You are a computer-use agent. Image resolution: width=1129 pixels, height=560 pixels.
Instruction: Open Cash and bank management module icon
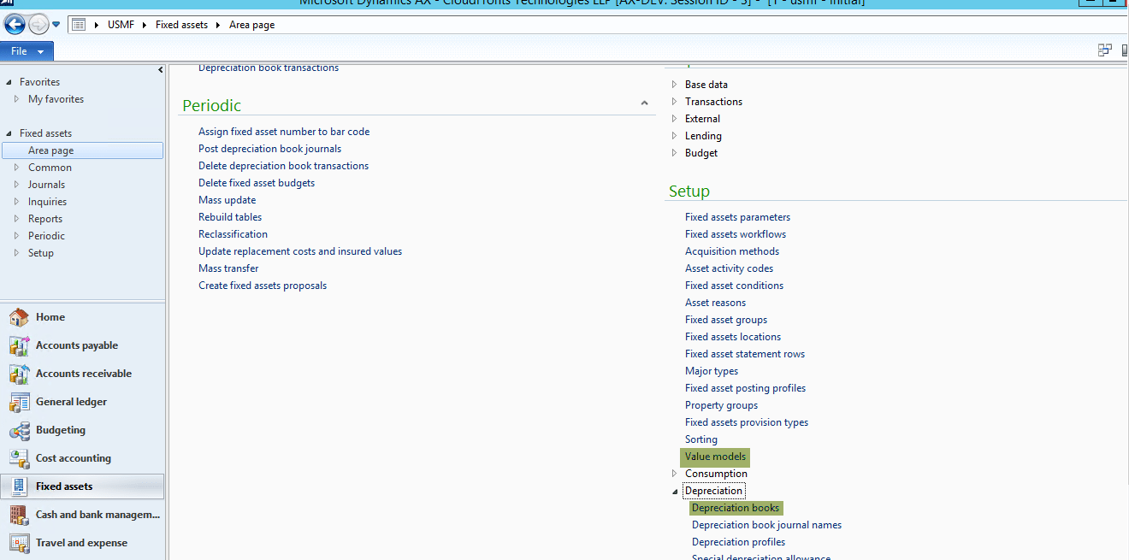[19, 515]
